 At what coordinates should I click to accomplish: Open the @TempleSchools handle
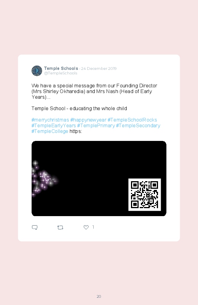(x=61, y=73)
